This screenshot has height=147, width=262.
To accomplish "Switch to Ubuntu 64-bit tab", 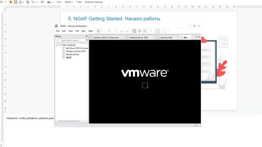I will [166, 38].
